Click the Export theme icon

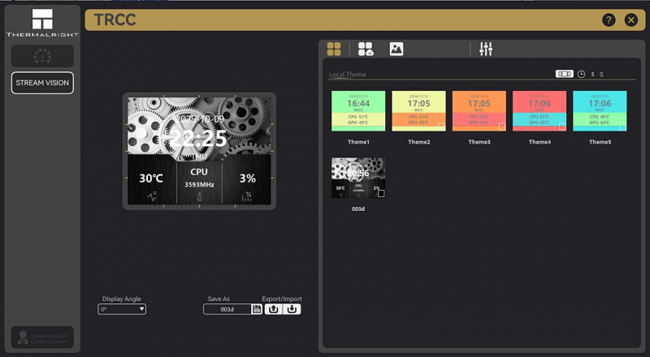point(274,309)
